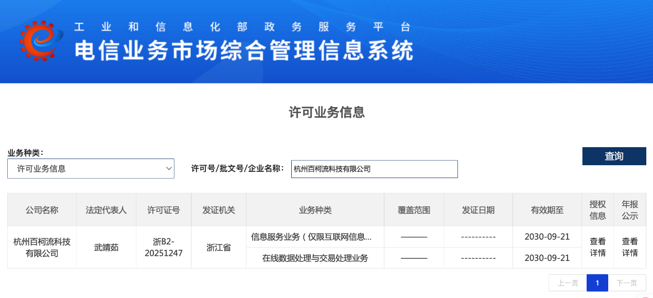Click the red gear platform logo
653x298 pixels.
coord(41,41)
